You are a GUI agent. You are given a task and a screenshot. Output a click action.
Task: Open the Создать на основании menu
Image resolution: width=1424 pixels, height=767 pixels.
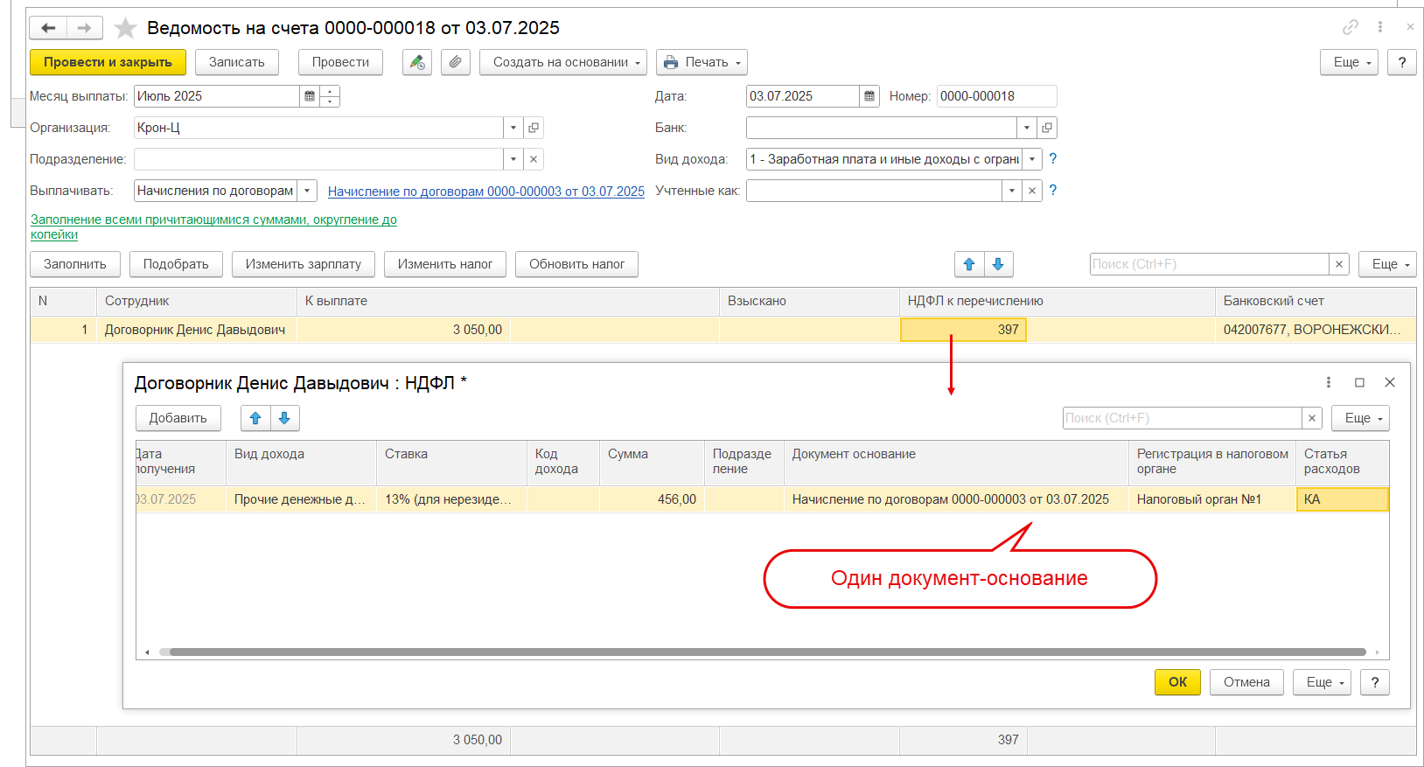click(563, 62)
